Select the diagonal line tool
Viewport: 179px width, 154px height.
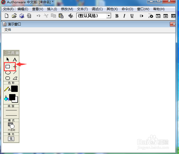(x=15, y=72)
